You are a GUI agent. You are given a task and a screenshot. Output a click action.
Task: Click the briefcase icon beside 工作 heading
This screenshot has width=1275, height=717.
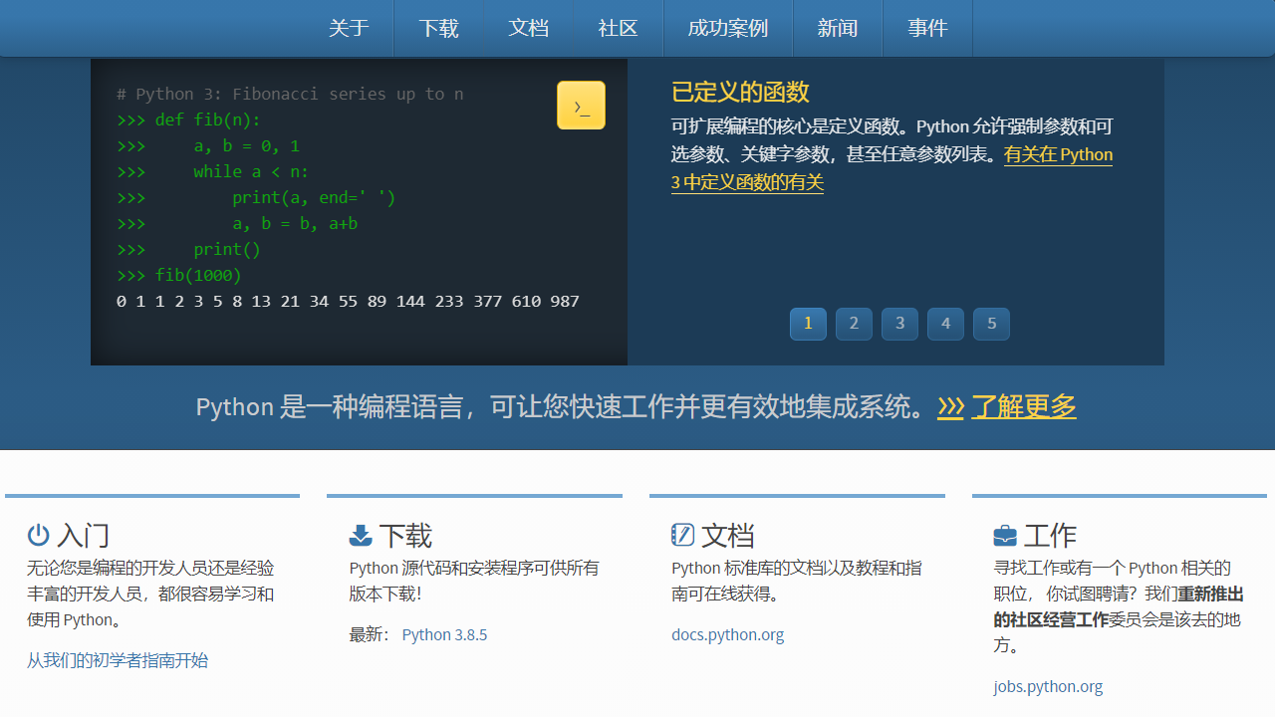point(1005,536)
